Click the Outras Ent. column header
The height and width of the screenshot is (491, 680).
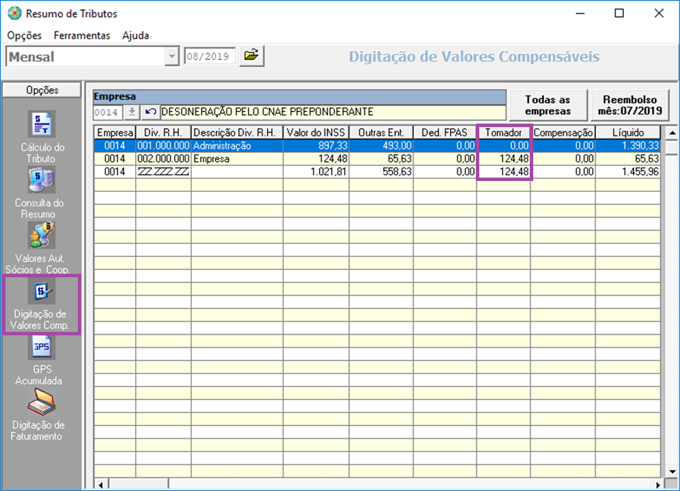381,132
